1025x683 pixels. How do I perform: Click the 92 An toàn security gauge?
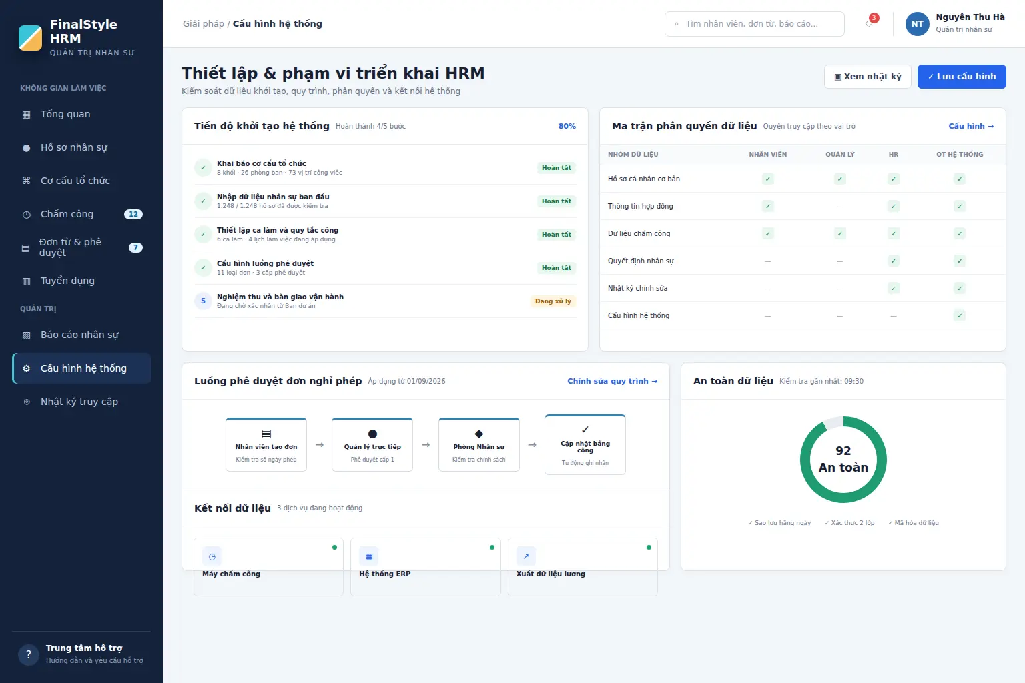pyautogui.click(x=843, y=460)
